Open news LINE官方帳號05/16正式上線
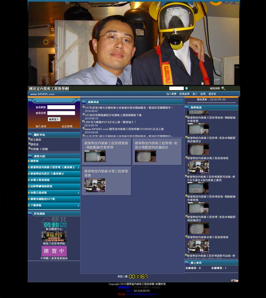266x298 pixels. click(x=110, y=122)
